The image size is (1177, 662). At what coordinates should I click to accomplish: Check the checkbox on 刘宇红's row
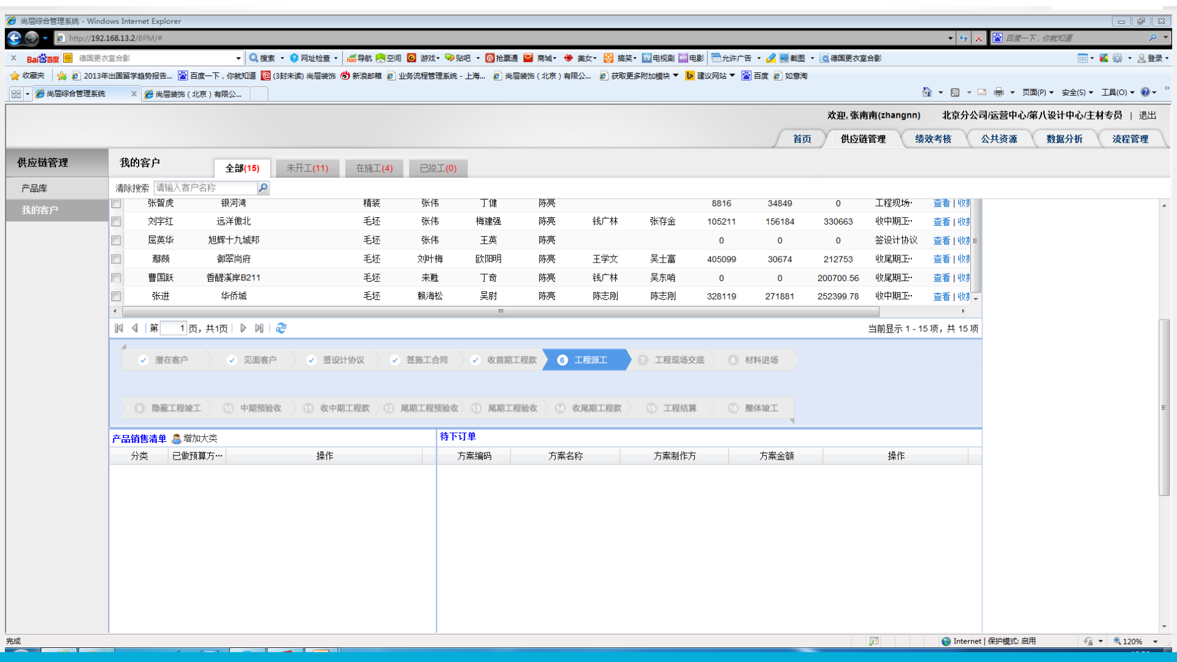pos(116,221)
